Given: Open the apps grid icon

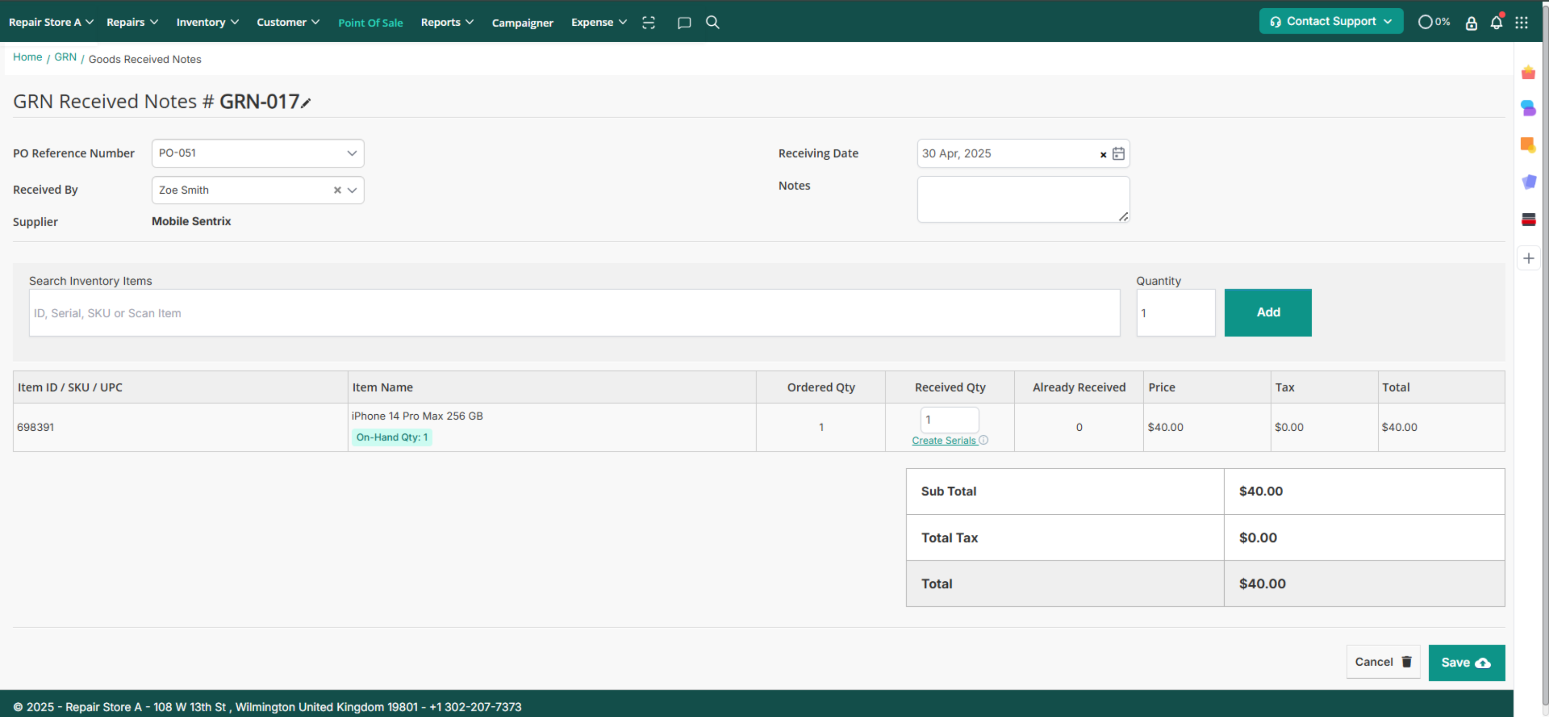Looking at the screenshot, I should 1521,22.
